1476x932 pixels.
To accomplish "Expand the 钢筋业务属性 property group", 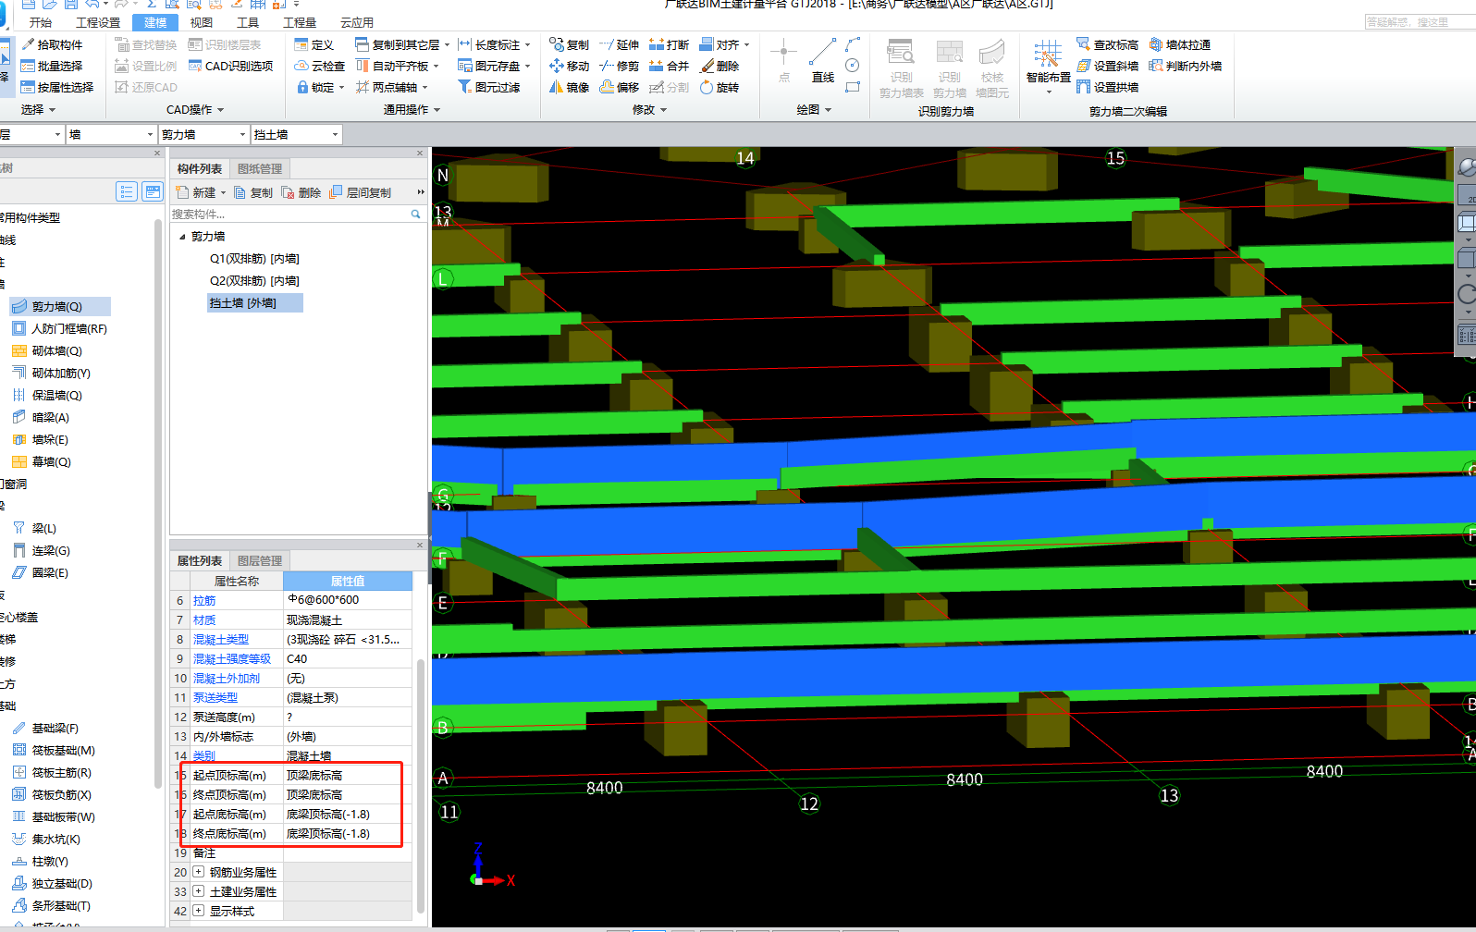I will coord(198,872).
